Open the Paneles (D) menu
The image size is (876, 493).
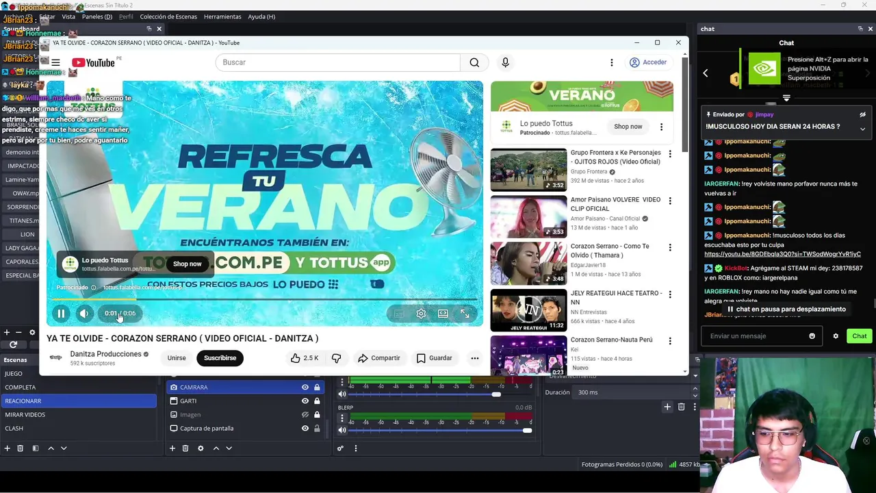(97, 16)
